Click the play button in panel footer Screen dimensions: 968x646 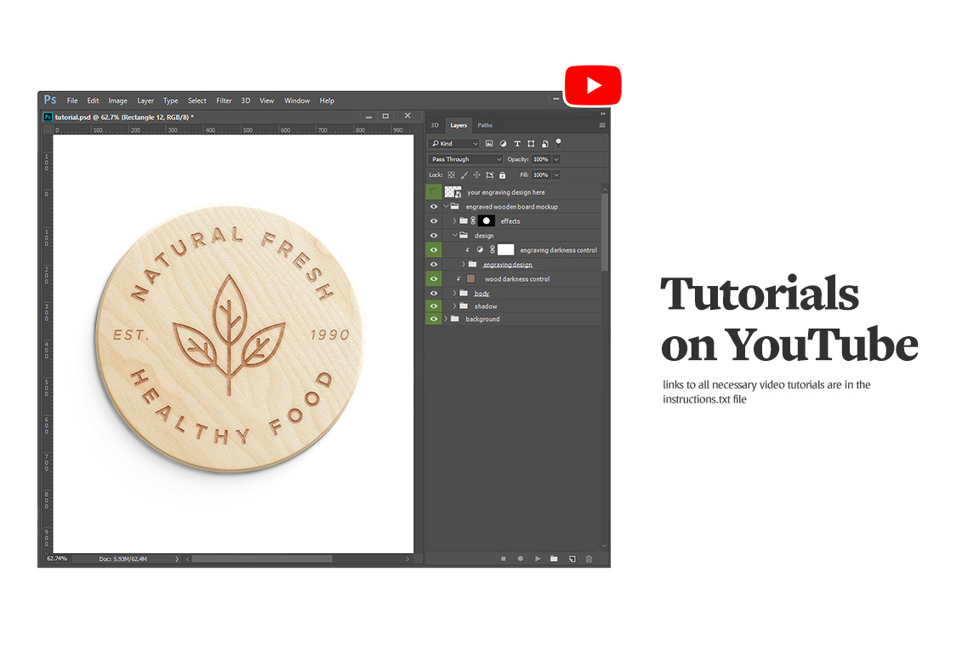coord(538,559)
